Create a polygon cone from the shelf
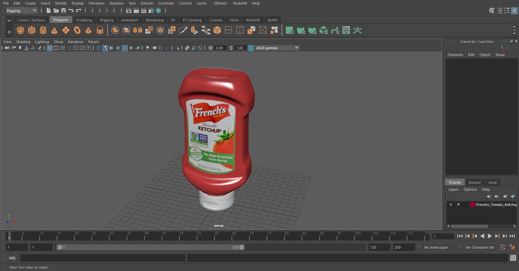Viewport: 519px width, 271px height. (54, 30)
